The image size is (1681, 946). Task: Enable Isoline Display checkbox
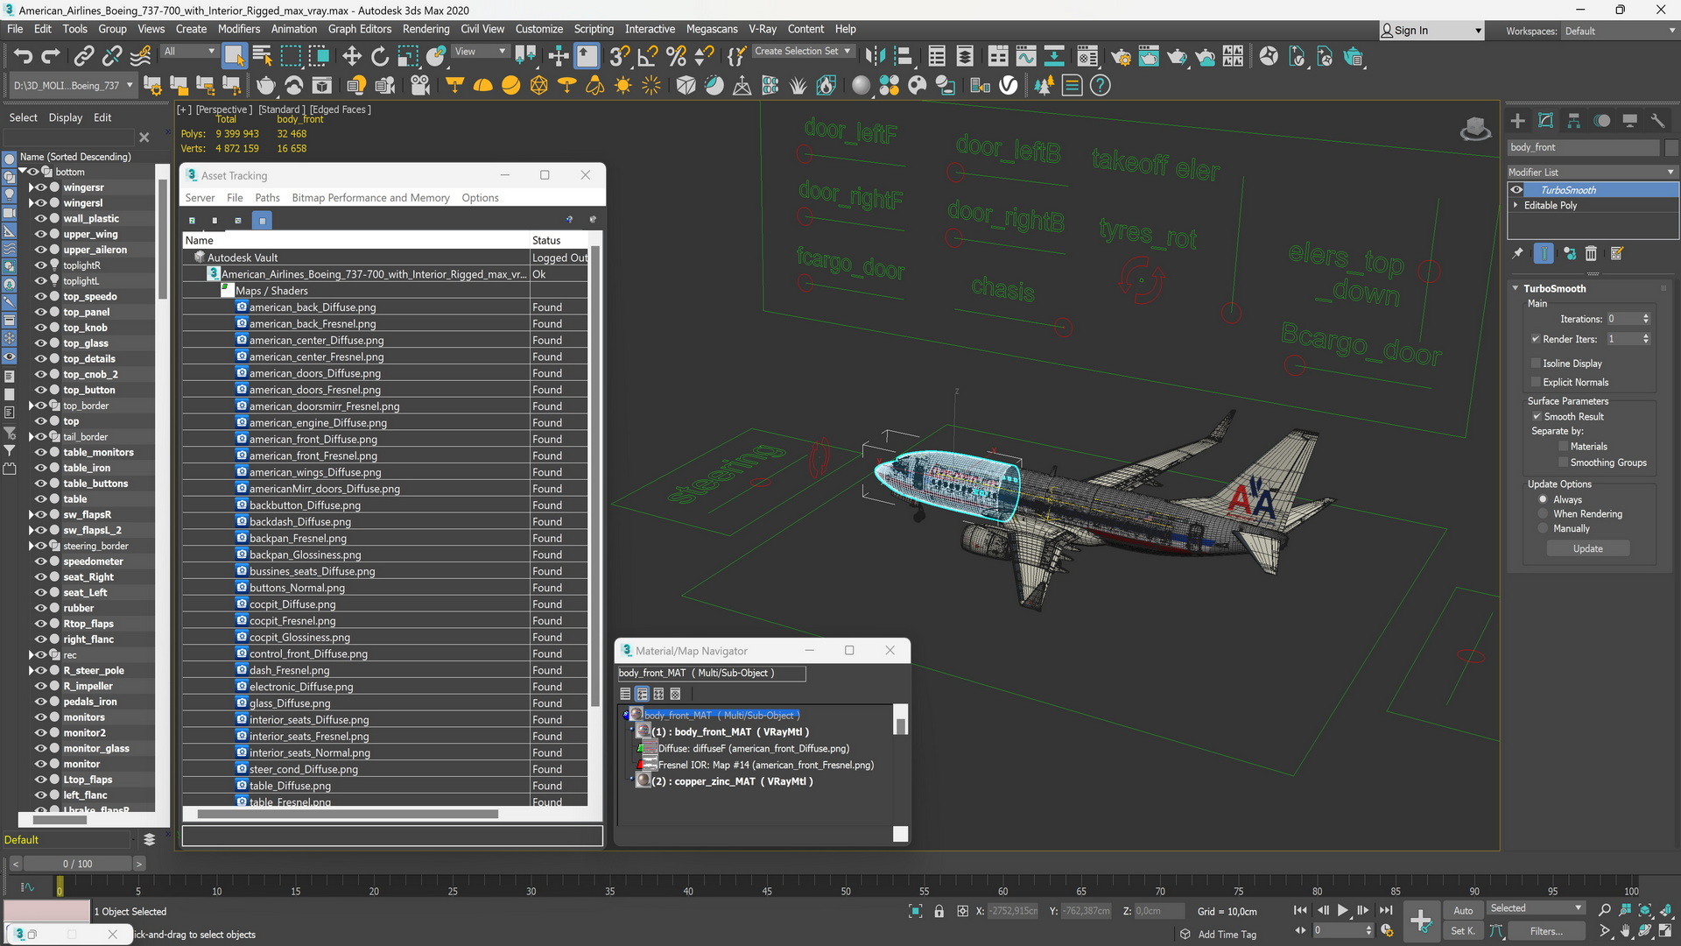pos(1536,363)
